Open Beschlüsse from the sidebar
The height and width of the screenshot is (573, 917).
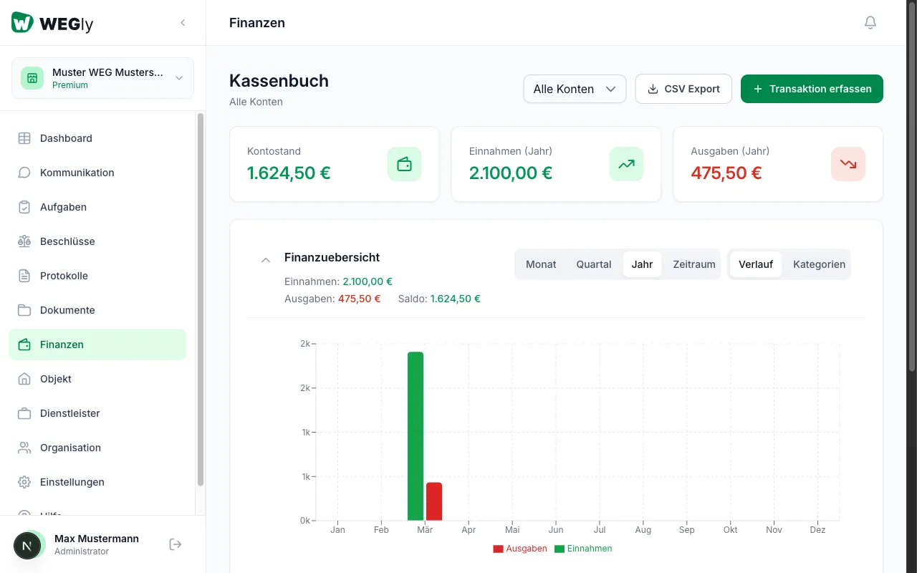click(67, 241)
